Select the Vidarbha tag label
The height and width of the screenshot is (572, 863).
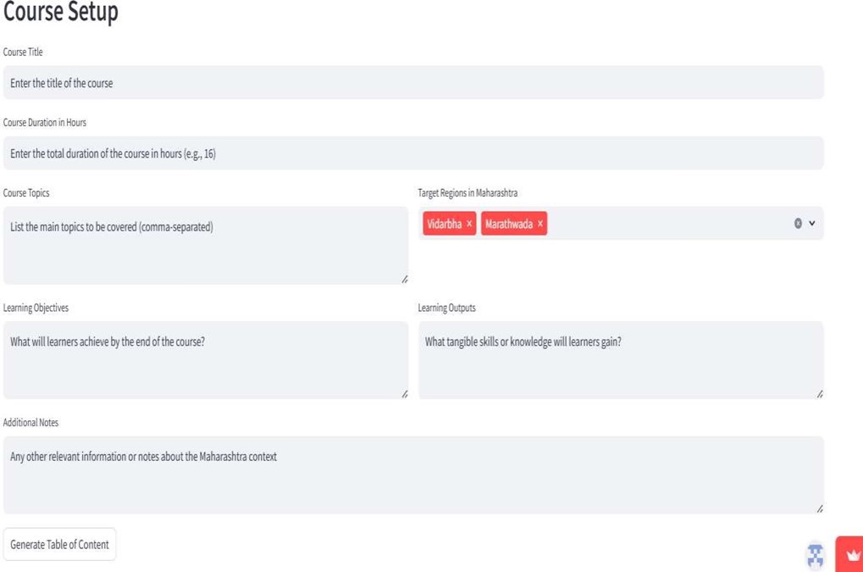(x=444, y=224)
